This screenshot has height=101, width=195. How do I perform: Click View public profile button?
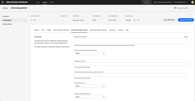181,8
